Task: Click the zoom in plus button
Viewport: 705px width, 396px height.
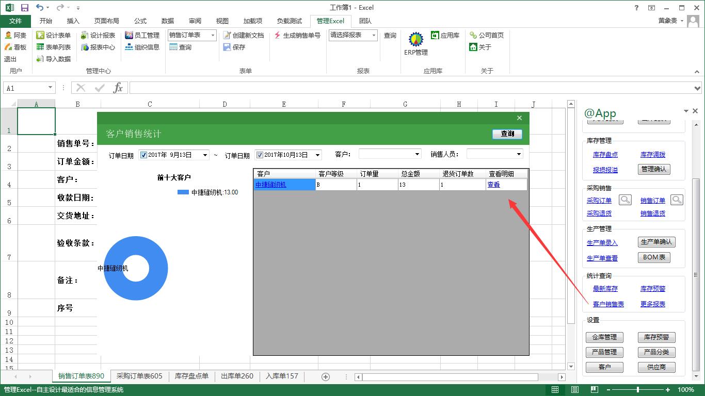Action: pyautogui.click(x=668, y=390)
